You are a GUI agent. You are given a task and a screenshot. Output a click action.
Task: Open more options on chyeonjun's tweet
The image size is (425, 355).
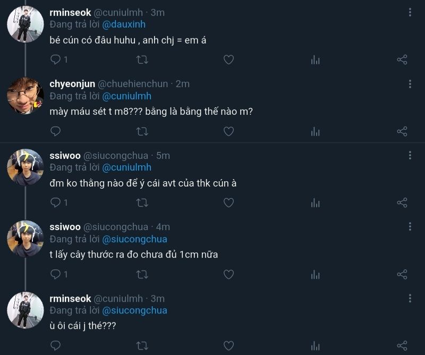click(x=410, y=84)
